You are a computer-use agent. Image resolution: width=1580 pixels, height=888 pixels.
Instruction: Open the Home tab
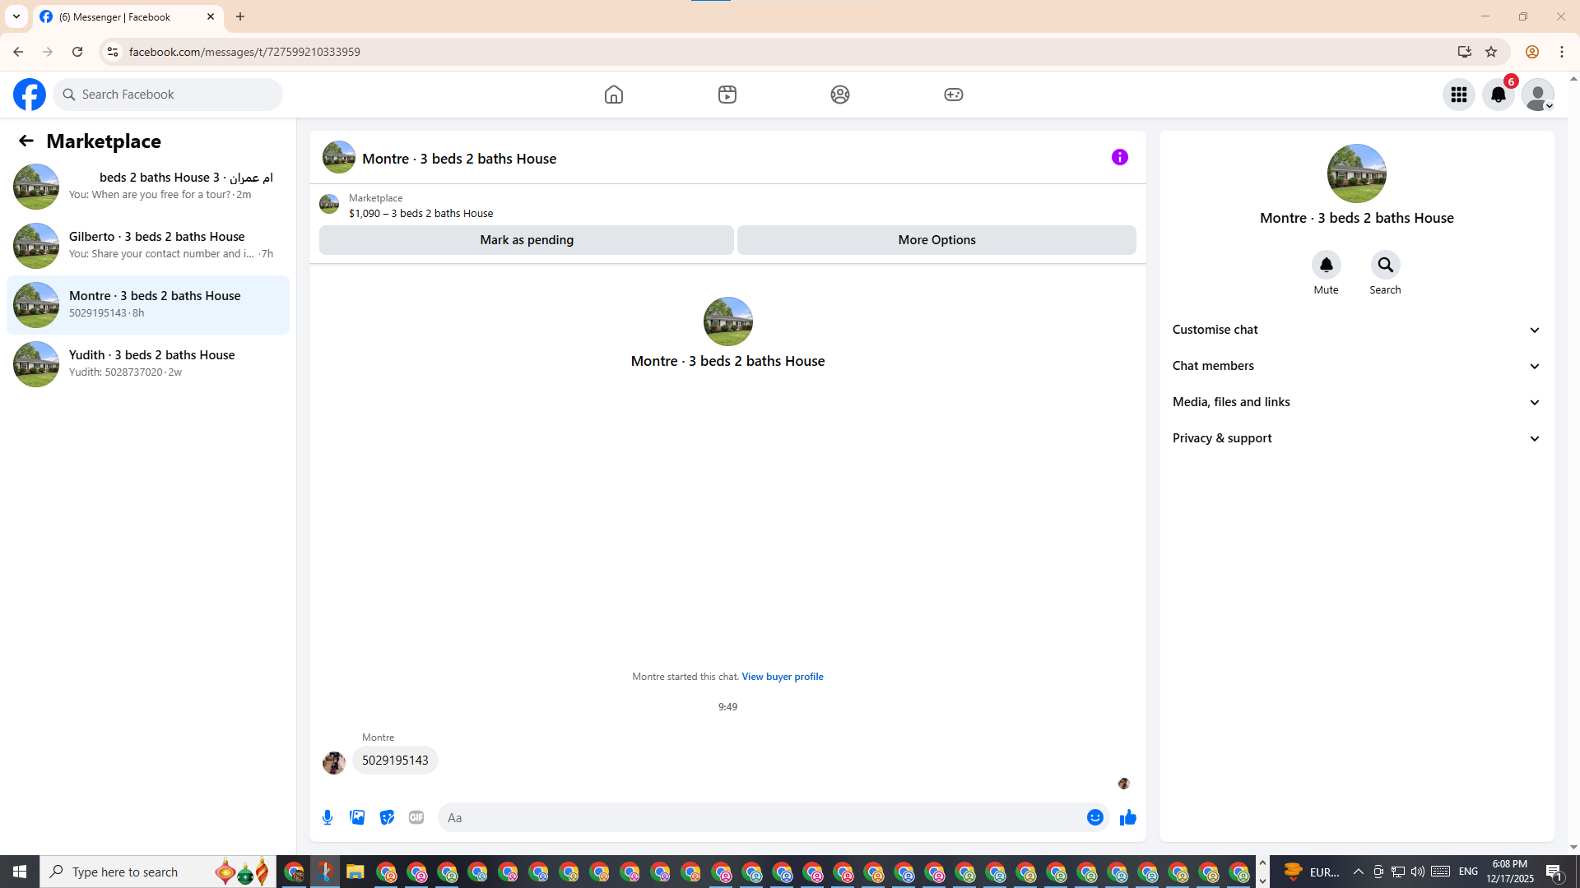coord(613,95)
